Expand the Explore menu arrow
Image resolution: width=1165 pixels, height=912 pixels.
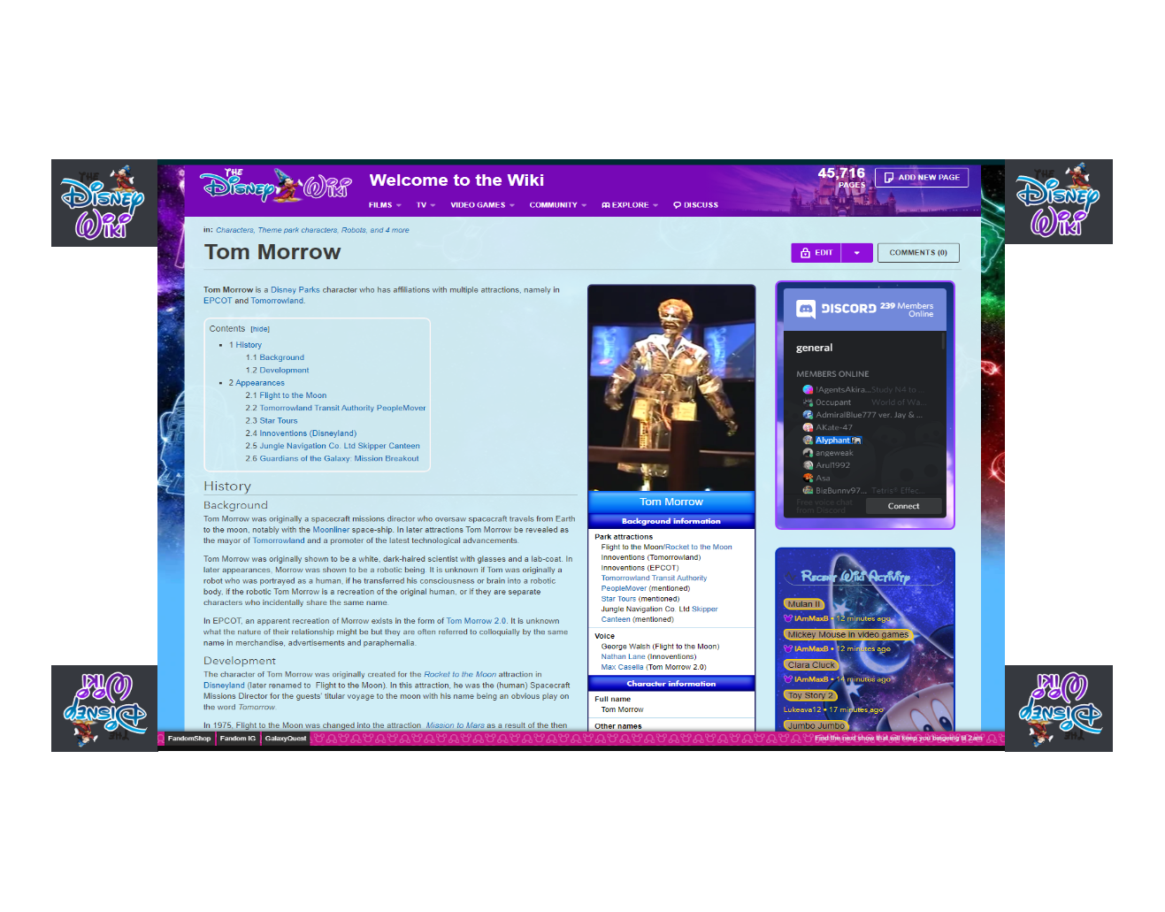[x=655, y=205]
